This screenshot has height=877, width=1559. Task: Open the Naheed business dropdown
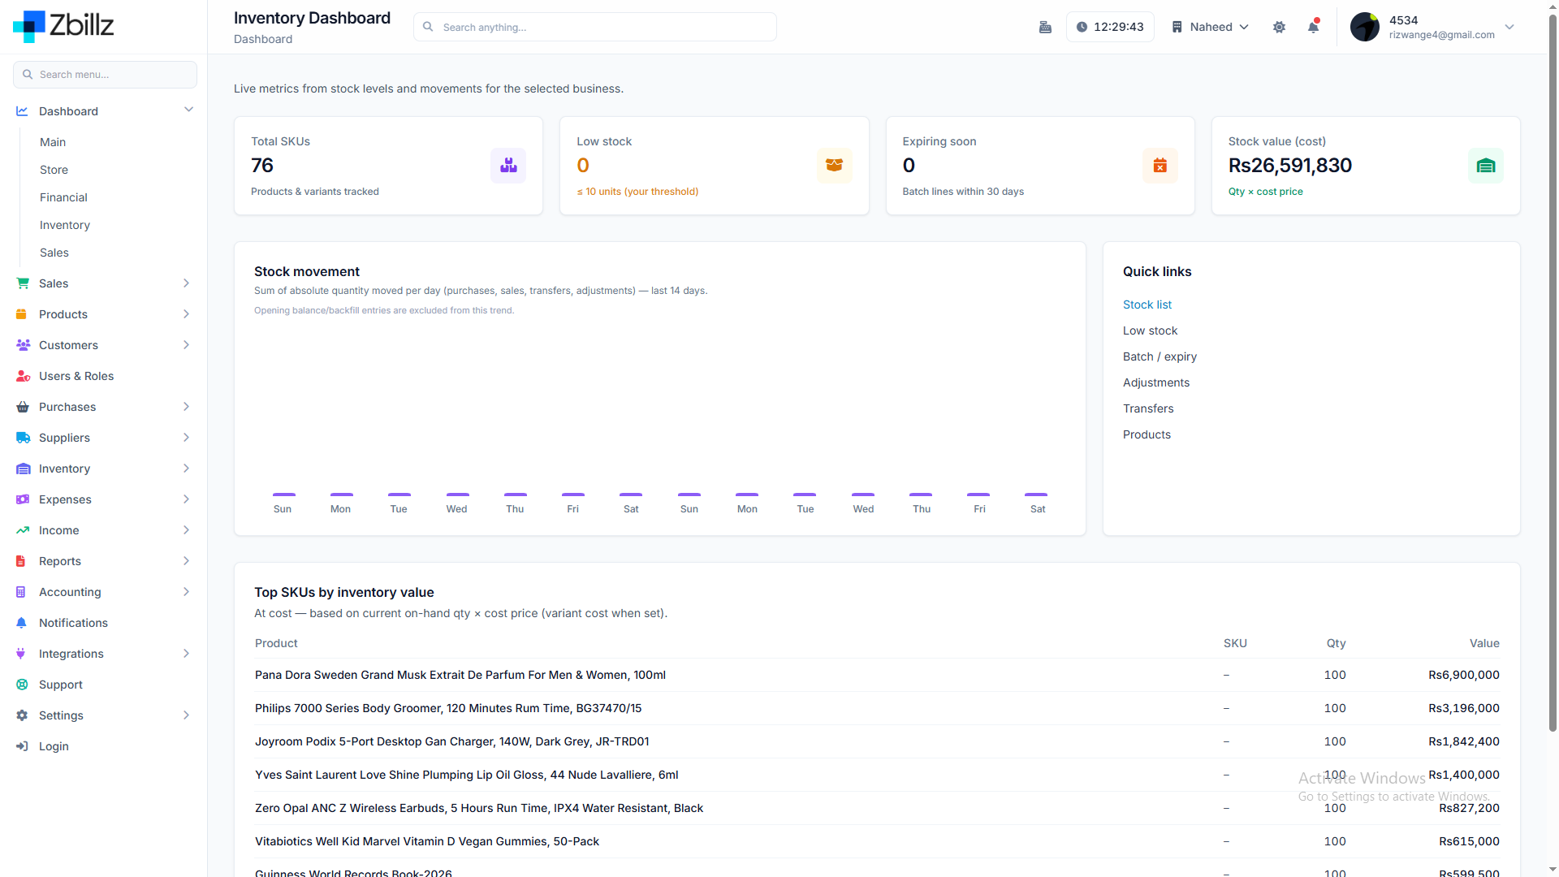coord(1210,27)
